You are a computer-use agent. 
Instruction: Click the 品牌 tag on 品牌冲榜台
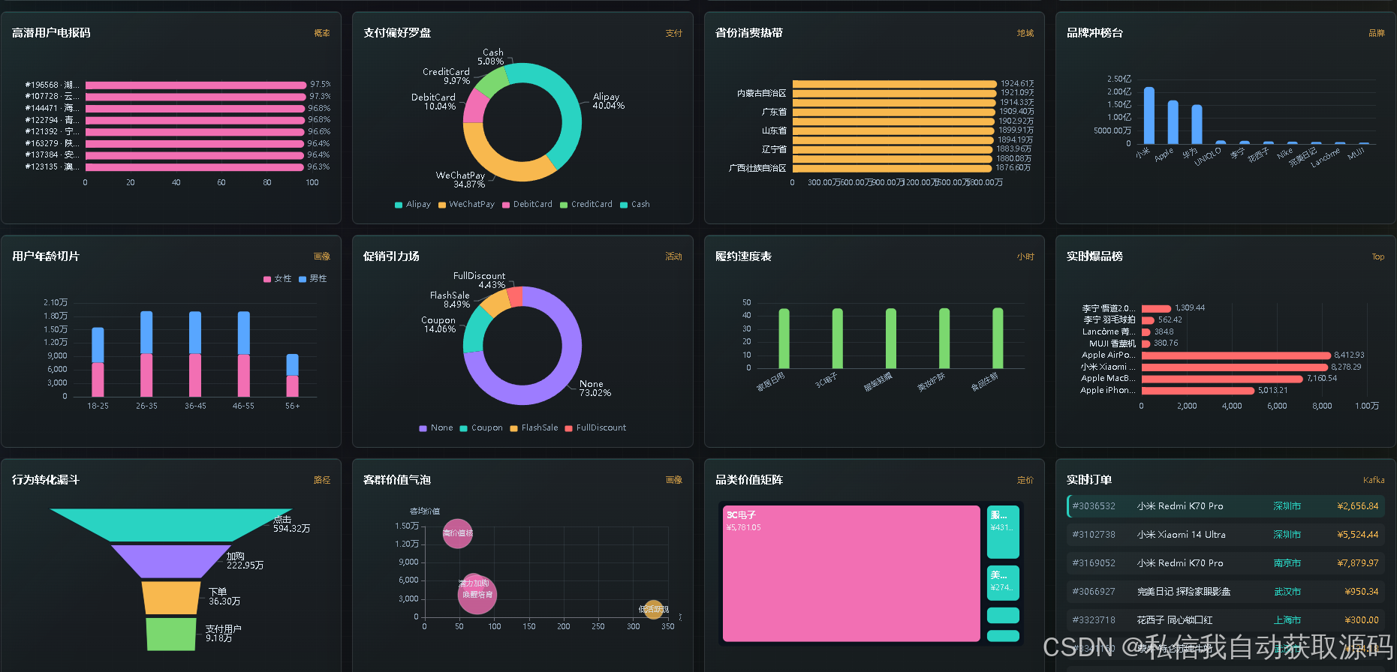point(1377,33)
